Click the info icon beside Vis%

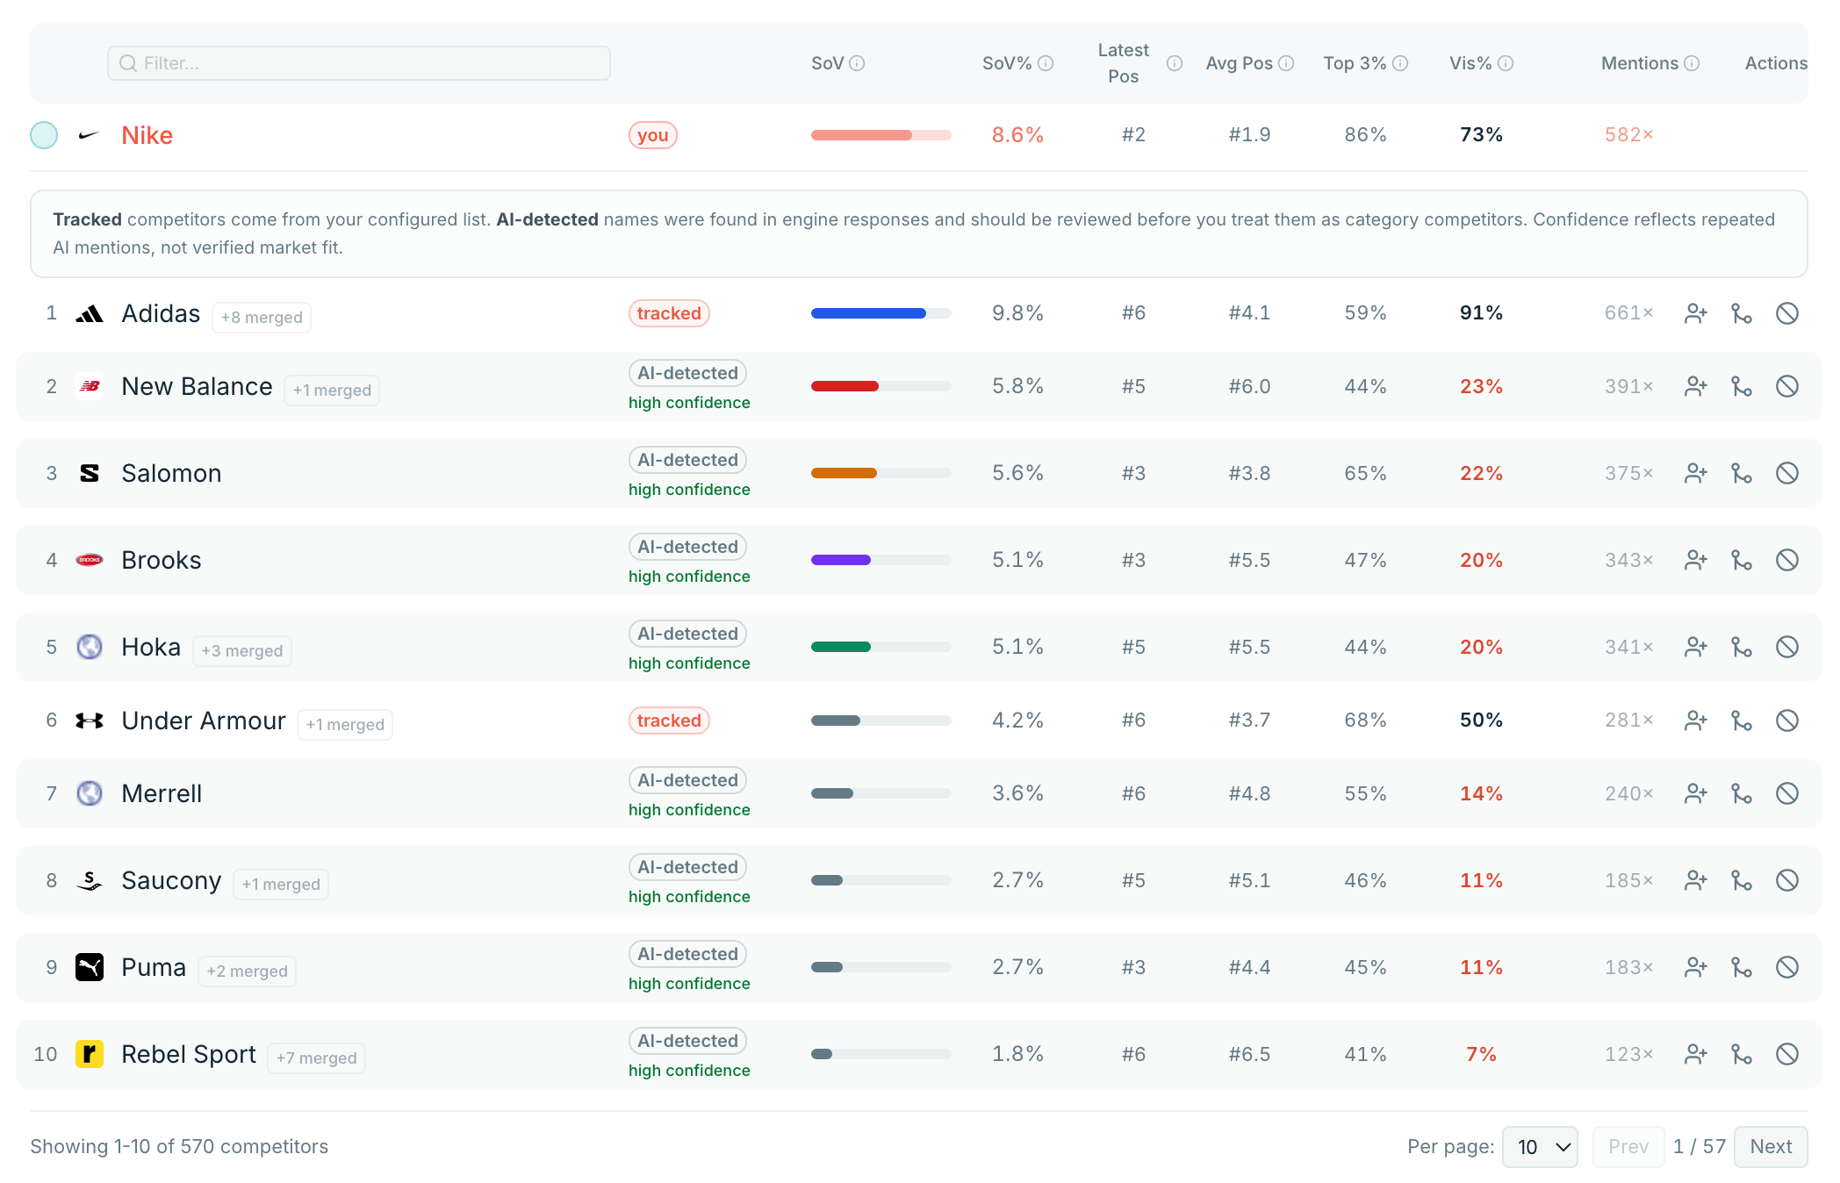pyautogui.click(x=1506, y=63)
